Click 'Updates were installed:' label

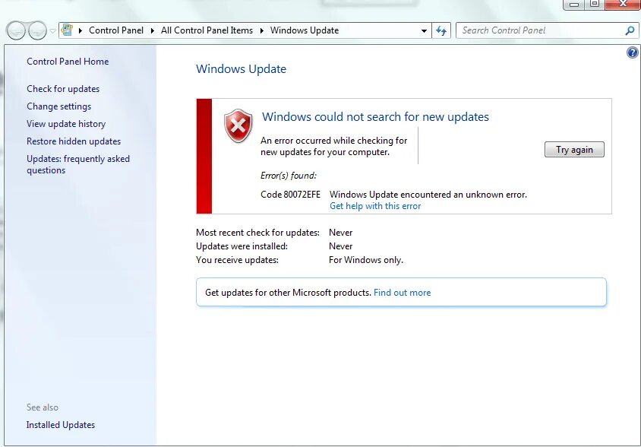coord(242,246)
